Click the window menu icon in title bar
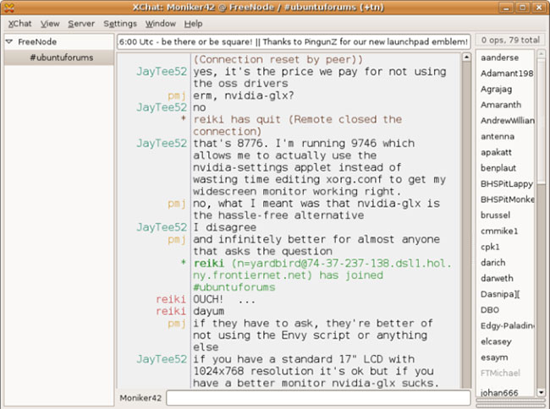 [x=8, y=7]
